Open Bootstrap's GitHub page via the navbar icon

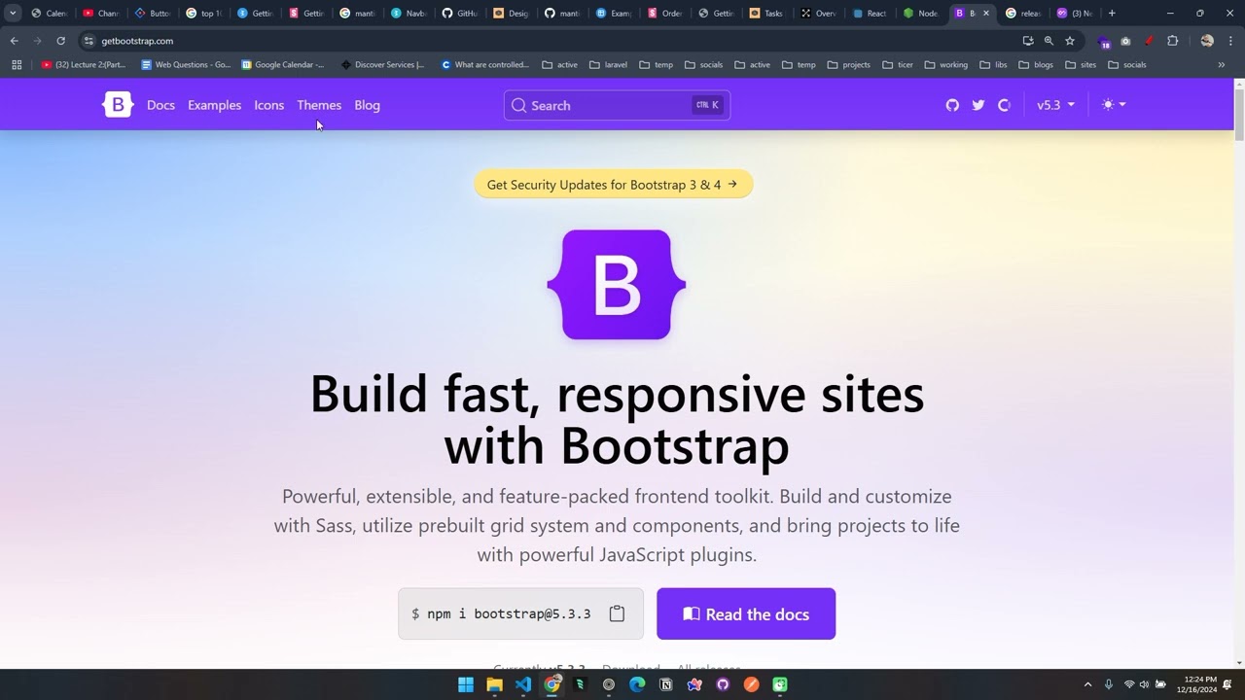[x=952, y=105]
